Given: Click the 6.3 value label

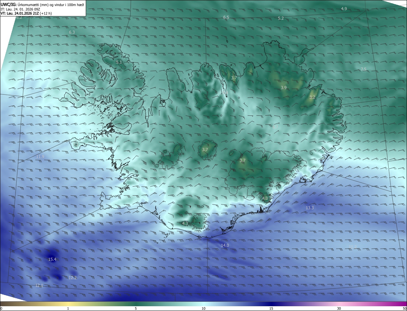Looking at the screenshot, I should pos(72,32).
